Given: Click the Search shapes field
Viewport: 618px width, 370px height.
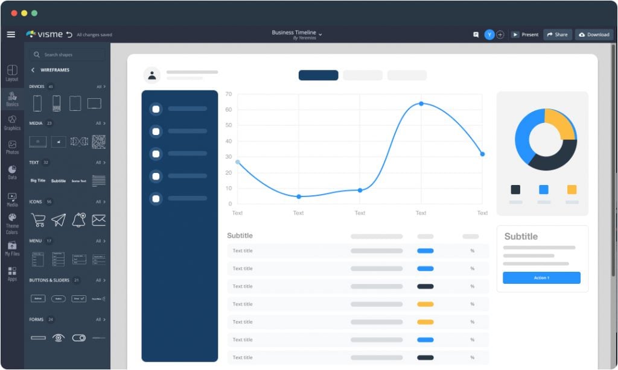Looking at the screenshot, I should point(66,54).
